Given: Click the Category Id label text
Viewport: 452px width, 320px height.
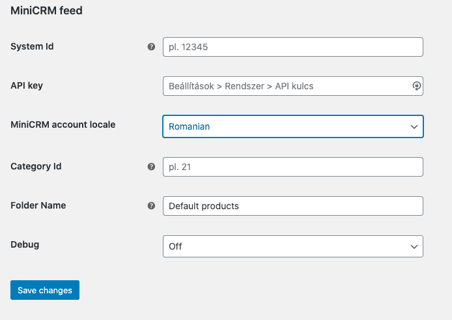Looking at the screenshot, I should pos(36,166).
